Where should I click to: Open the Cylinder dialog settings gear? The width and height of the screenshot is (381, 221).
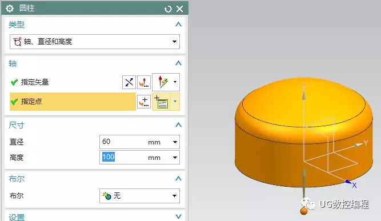click(10, 9)
